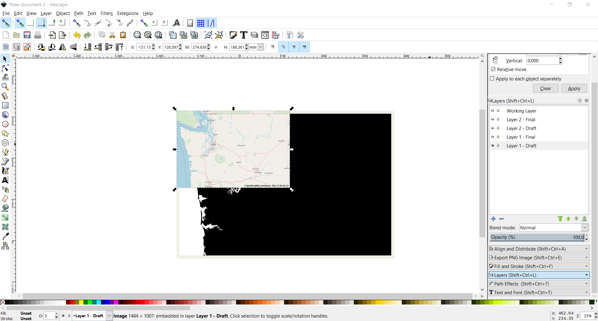This screenshot has width=598, height=321.
Task: Open the Text and Font toolbar icon
Action: coord(244,35)
